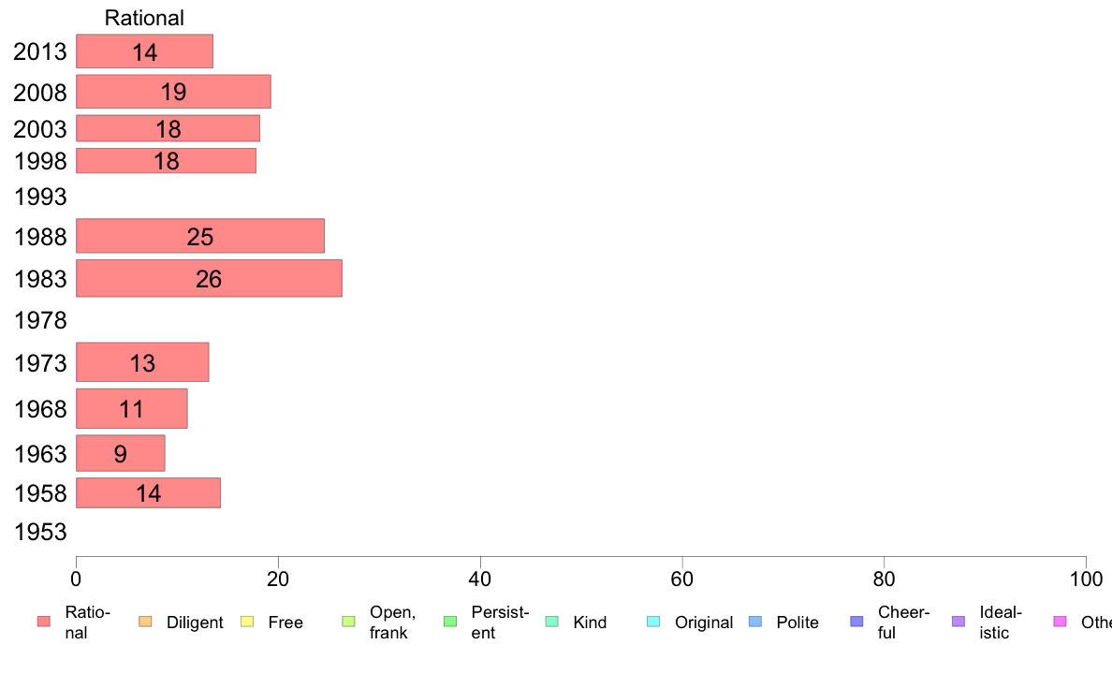
Task: Click the Rational legend color swatch
Action: (44, 622)
